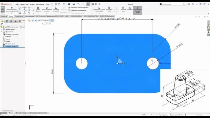This screenshot has width=210, height=118.
Task: Select the Line sketch tool
Action: tap(20, 8)
